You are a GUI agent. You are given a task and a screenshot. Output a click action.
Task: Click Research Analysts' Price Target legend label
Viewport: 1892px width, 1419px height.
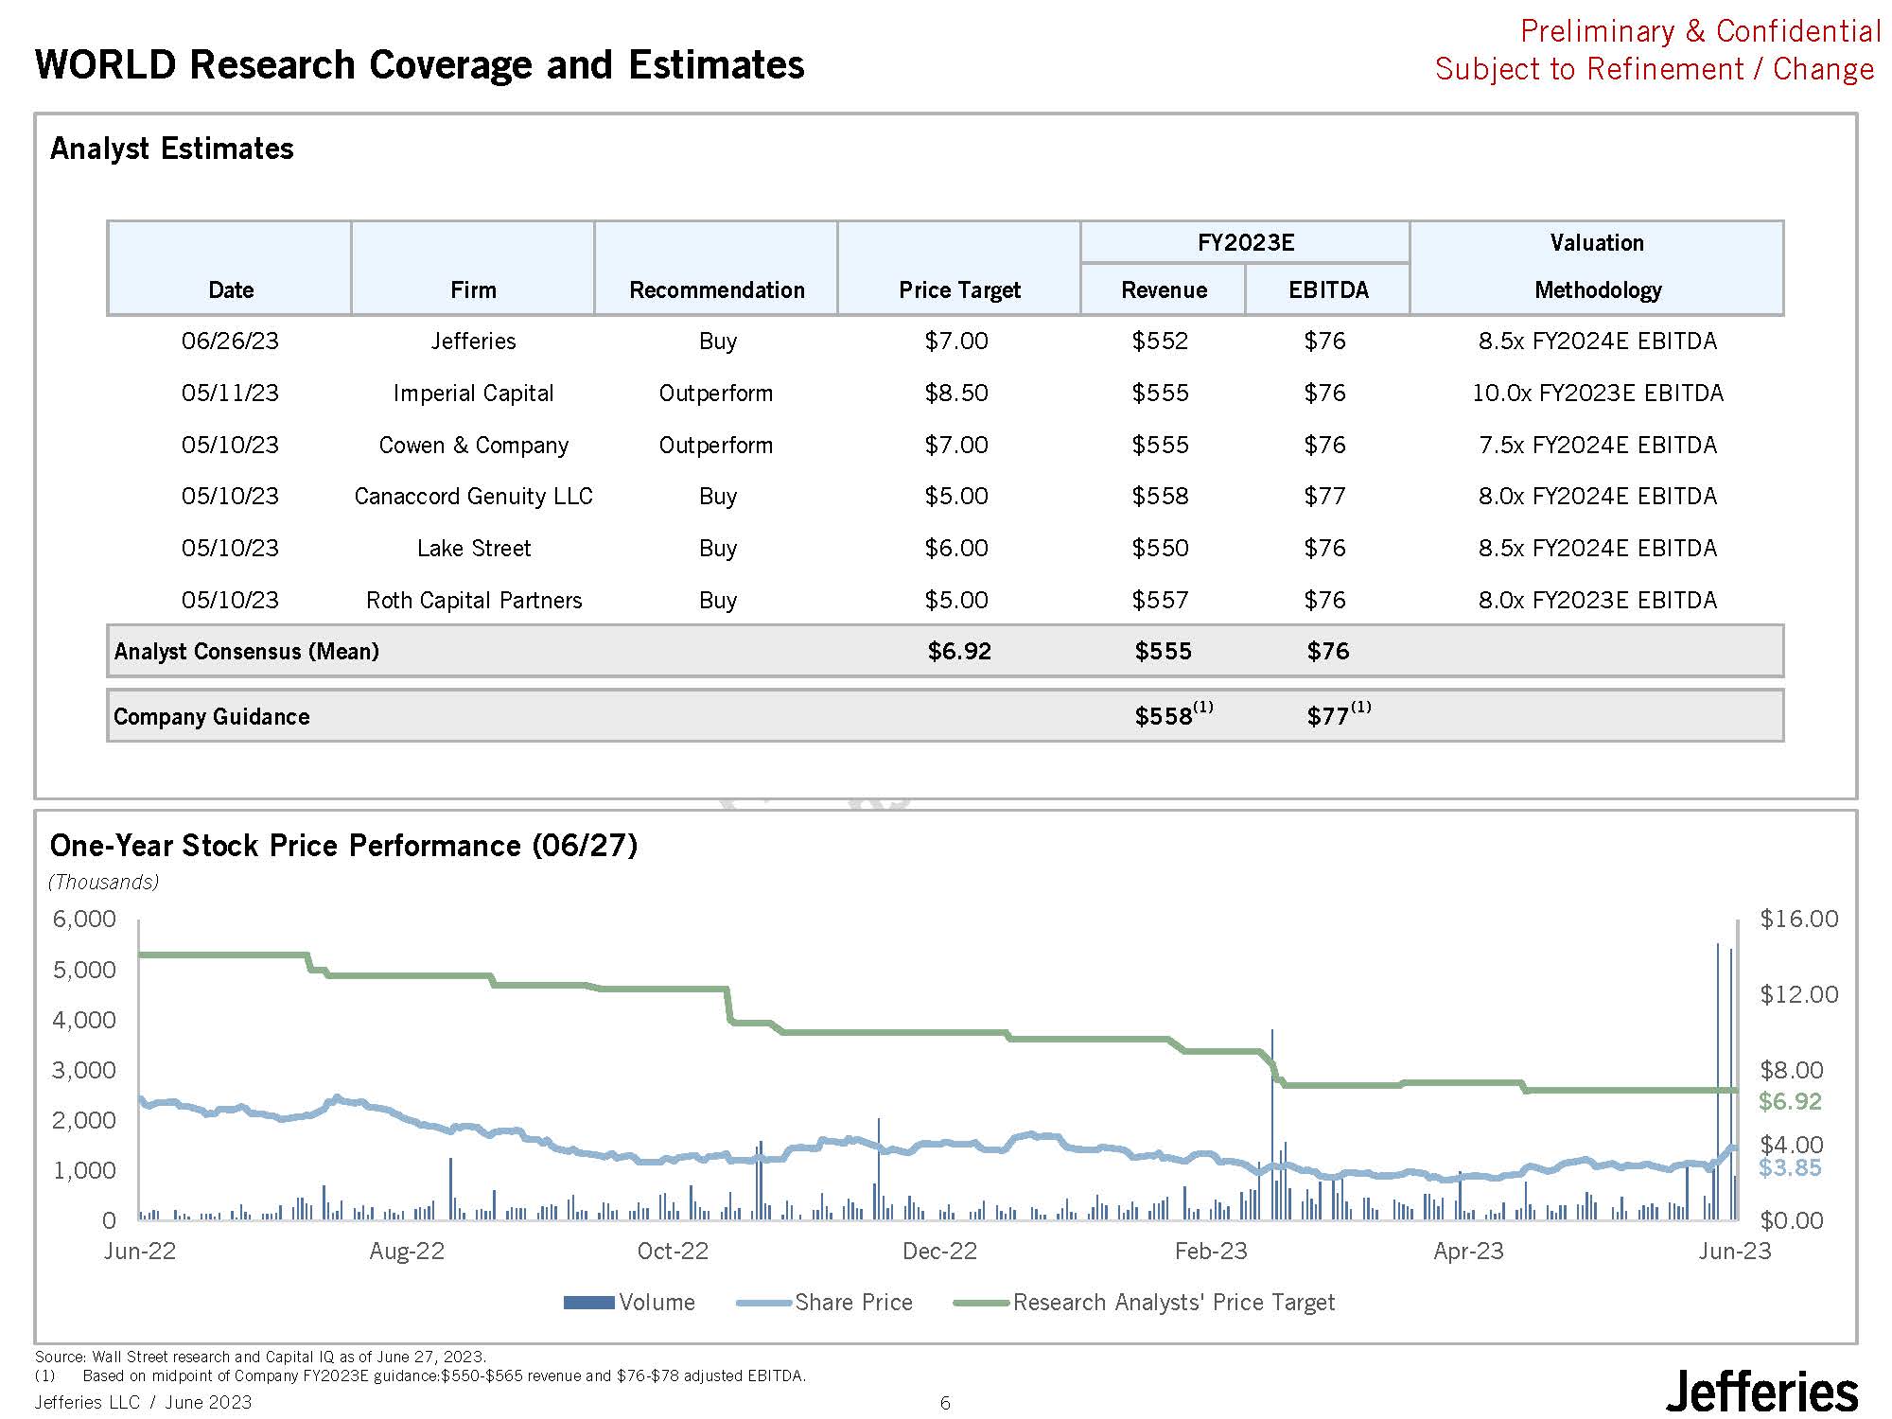tap(1173, 1303)
